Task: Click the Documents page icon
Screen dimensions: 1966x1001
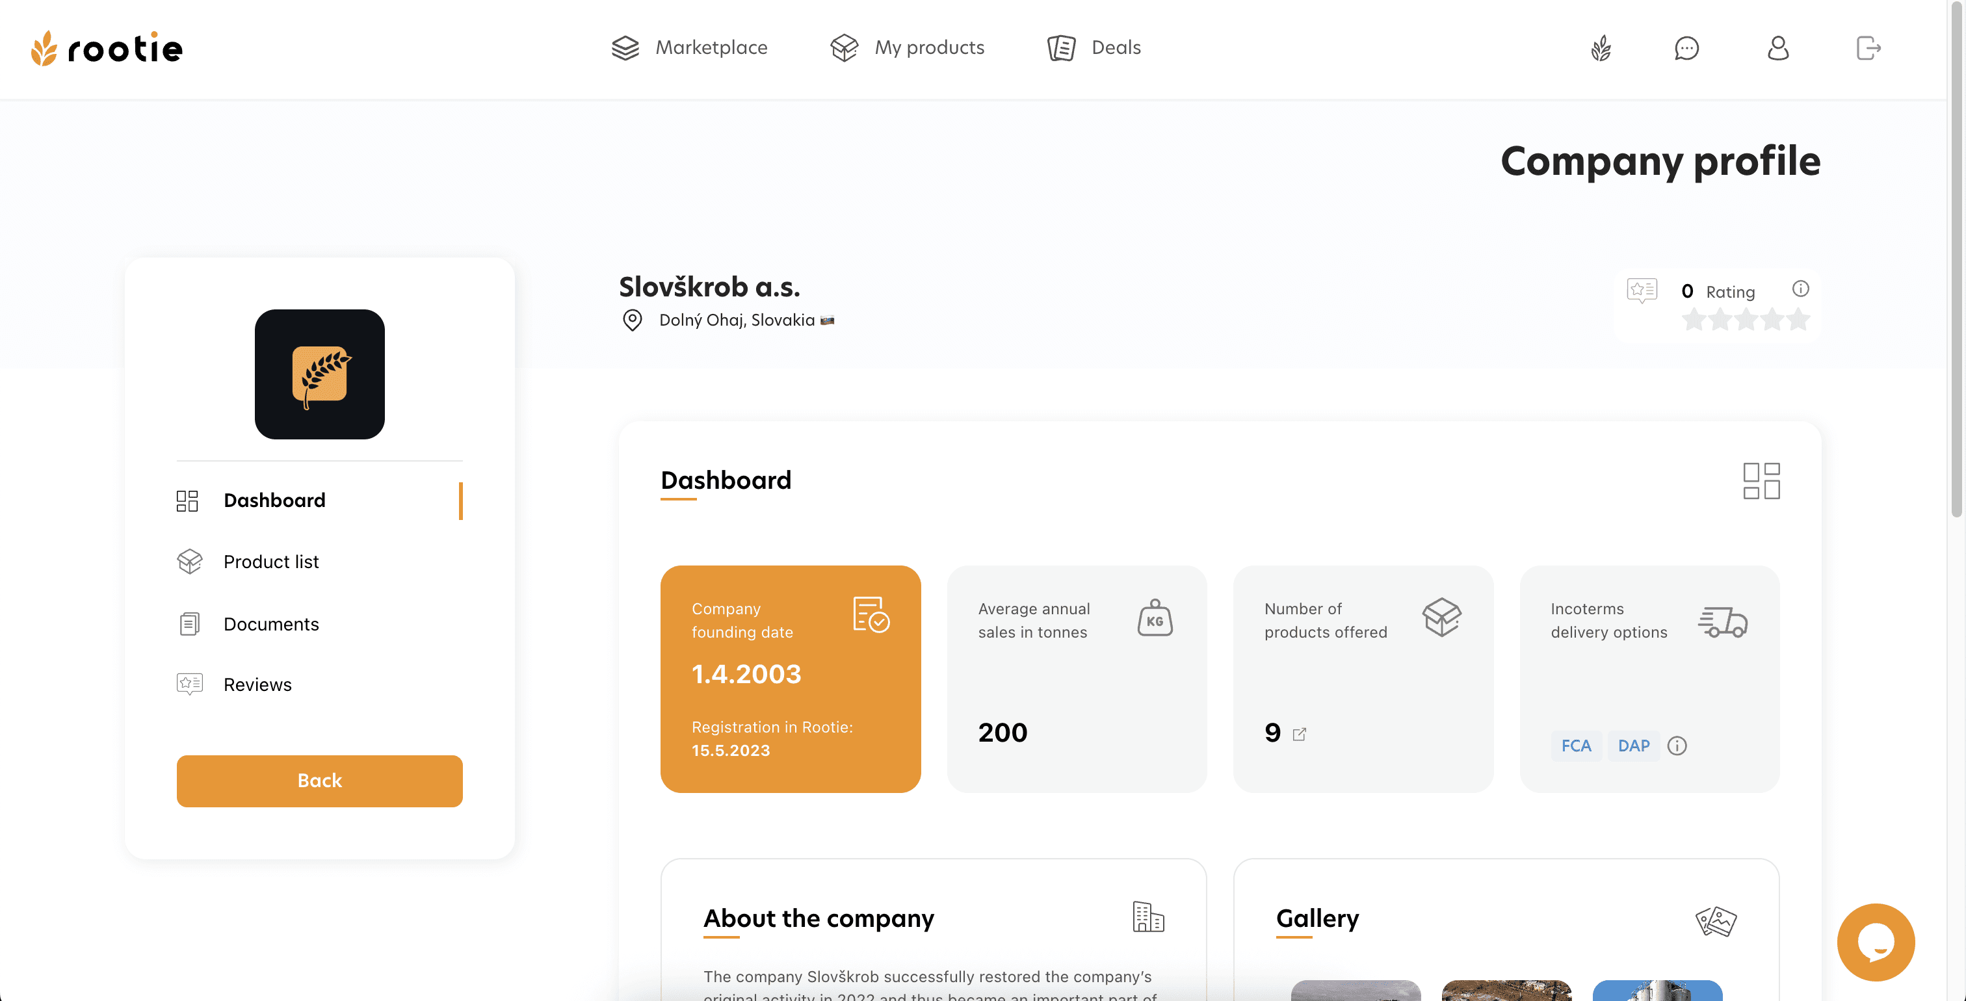Action: [189, 624]
